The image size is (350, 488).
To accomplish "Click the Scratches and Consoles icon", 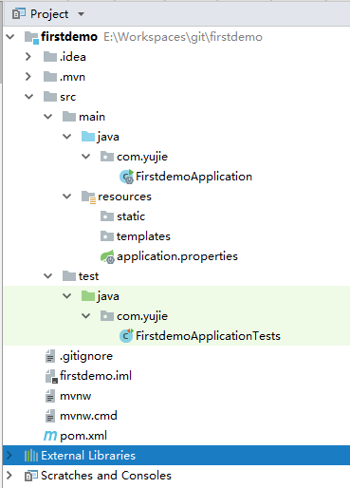I will tap(31, 476).
